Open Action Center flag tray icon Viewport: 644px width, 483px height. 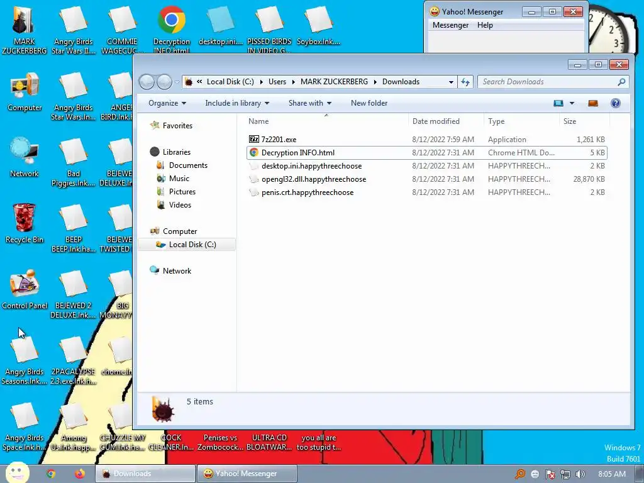(550, 474)
